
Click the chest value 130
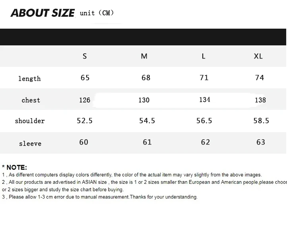pyautogui.click(x=144, y=100)
